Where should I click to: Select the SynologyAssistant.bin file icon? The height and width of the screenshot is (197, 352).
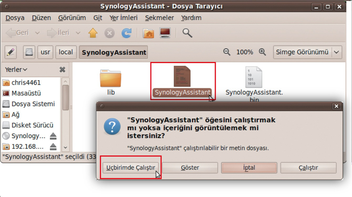tap(254, 77)
